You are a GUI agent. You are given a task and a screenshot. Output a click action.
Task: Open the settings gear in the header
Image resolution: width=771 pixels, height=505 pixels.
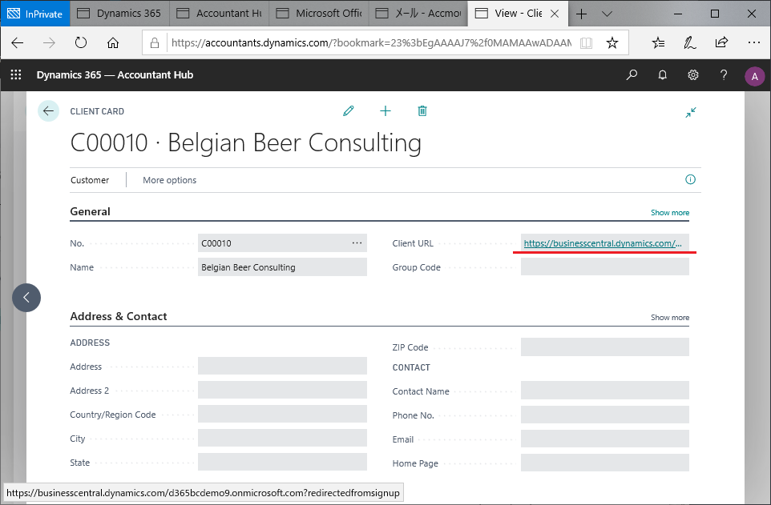[x=693, y=74]
